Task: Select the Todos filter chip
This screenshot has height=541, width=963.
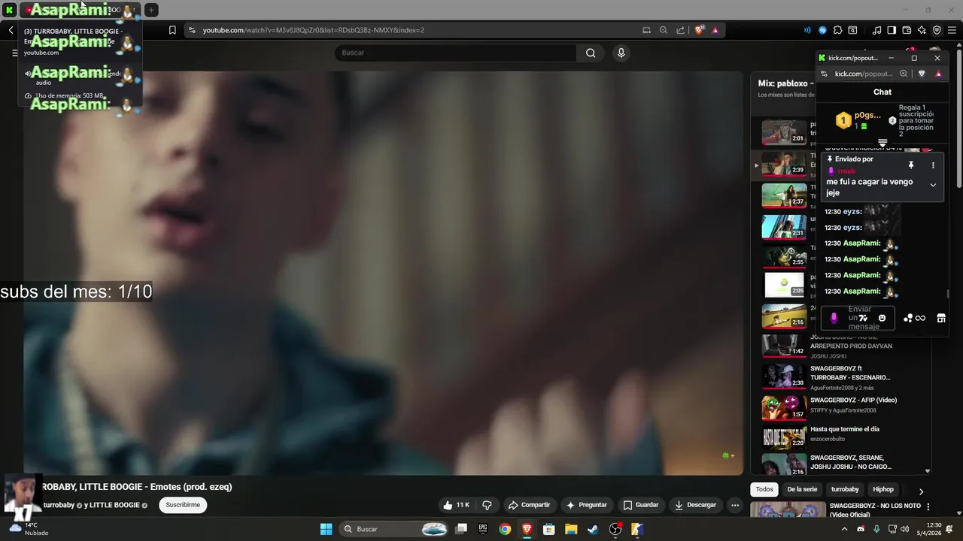Action: [x=764, y=489]
